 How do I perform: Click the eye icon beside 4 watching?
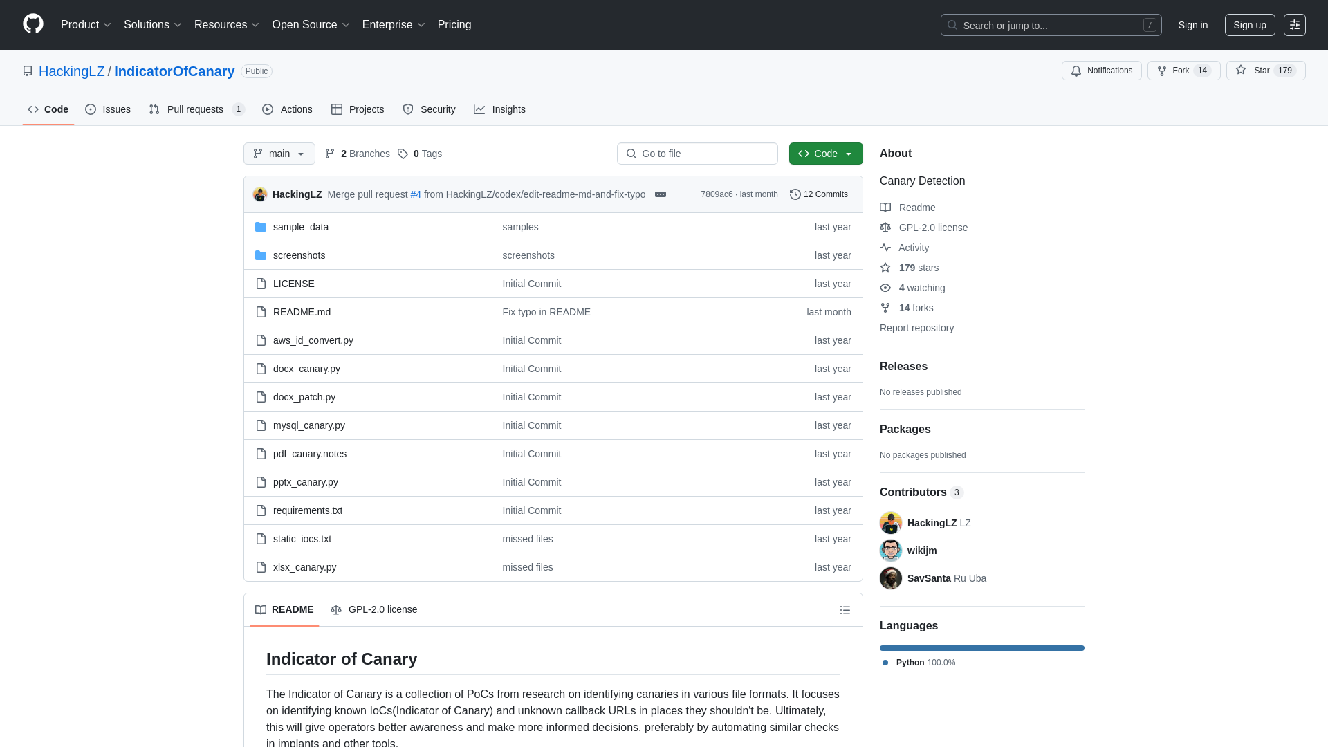(x=885, y=288)
